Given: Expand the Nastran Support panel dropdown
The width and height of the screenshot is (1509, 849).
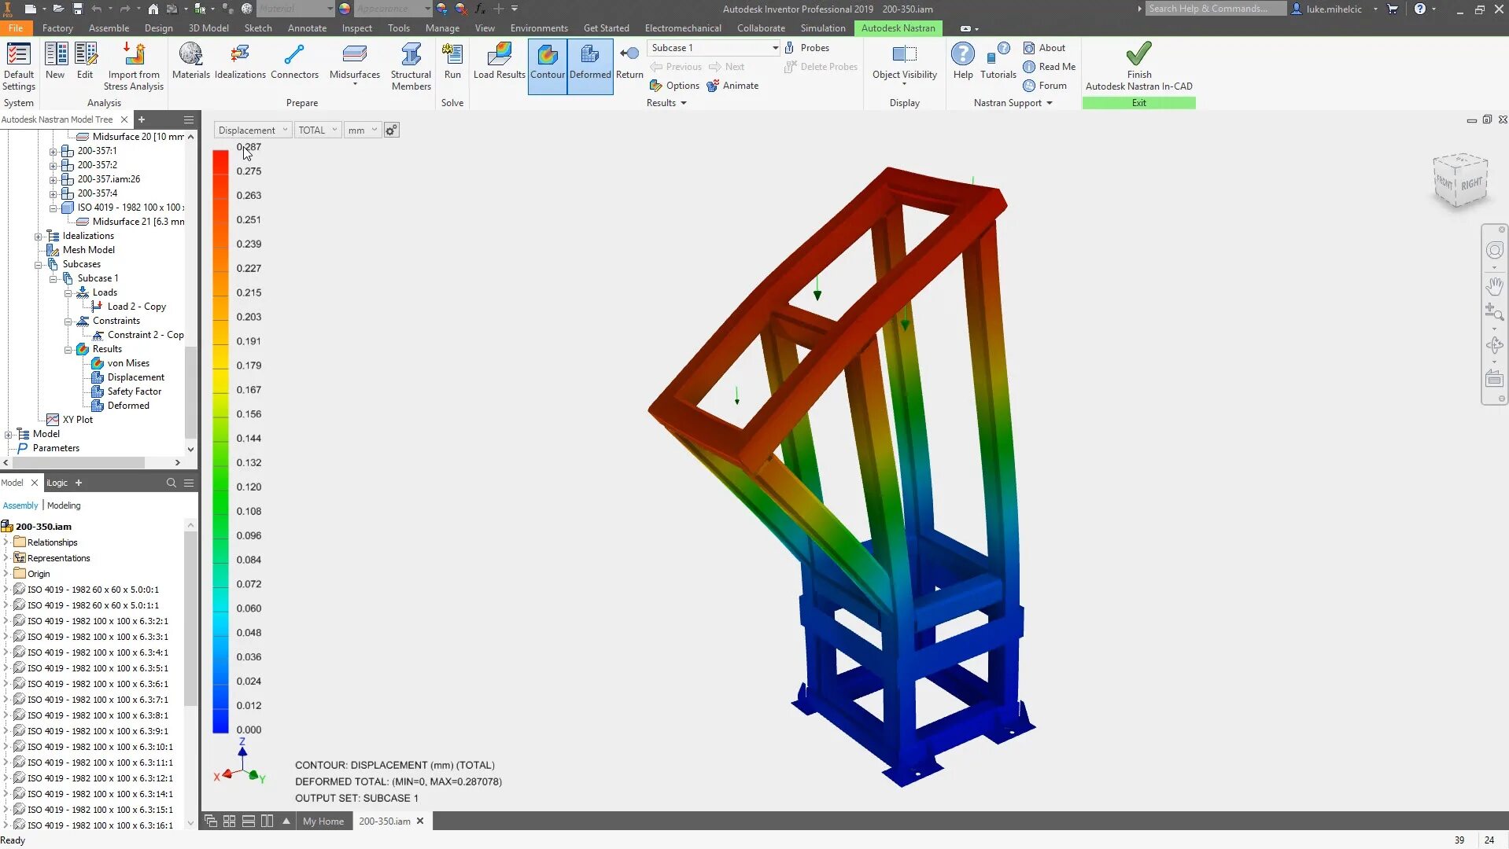Looking at the screenshot, I should click(1013, 103).
